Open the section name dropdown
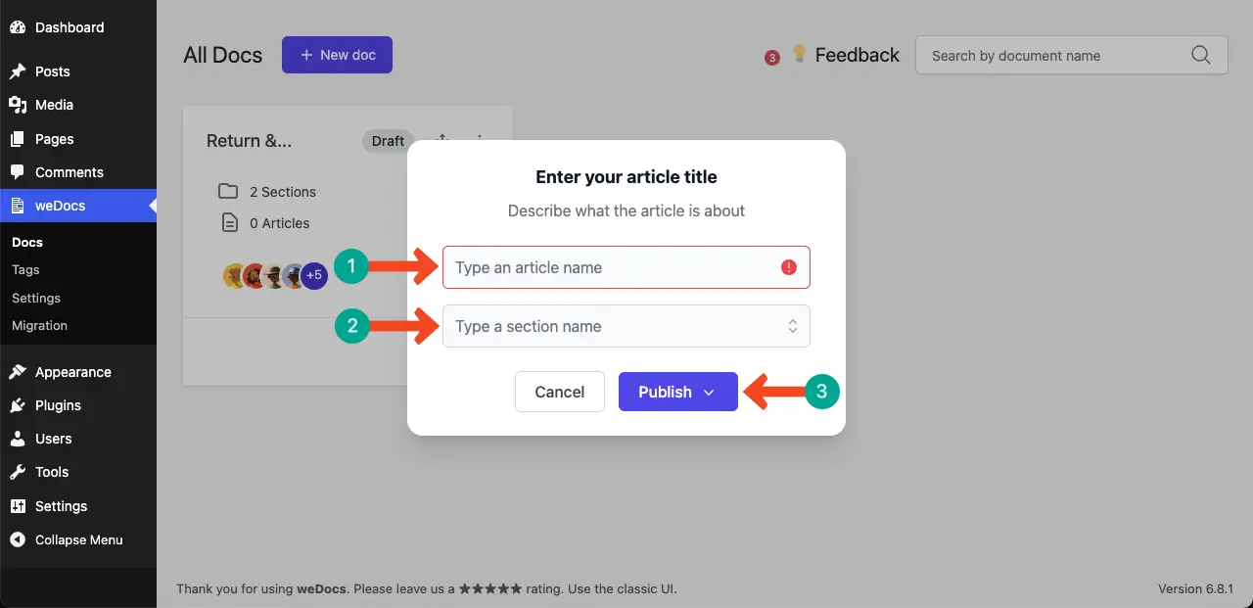The height and width of the screenshot is (608, 1253). [793, 327]
